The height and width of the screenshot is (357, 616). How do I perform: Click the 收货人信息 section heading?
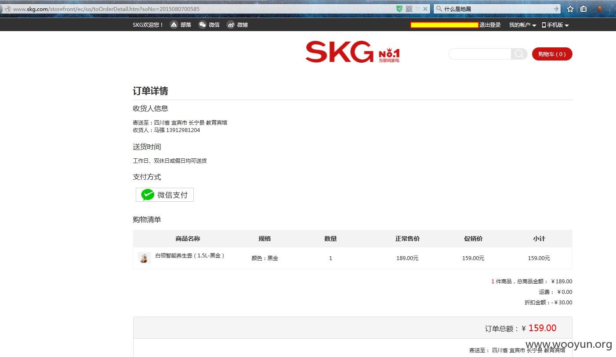(x=150, y=108)
